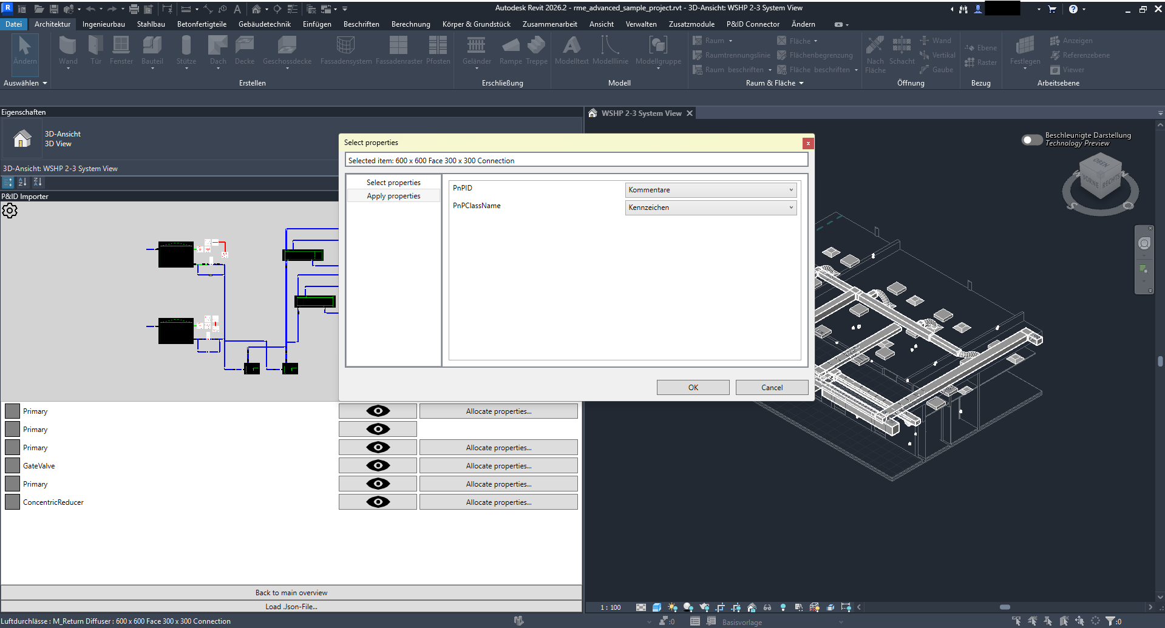Screen dimensions: 1165x628
Task: Select the Raster tool in Bezug panel
Action: pyautogui.click(x=981, y=62)
